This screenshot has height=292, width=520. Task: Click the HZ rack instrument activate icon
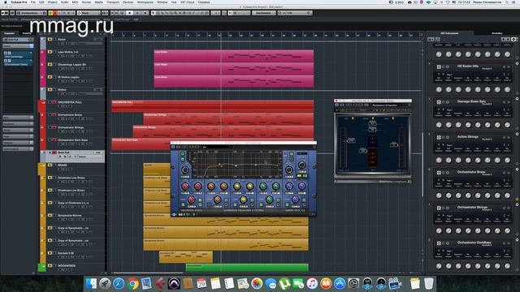(x=439, y=67)
